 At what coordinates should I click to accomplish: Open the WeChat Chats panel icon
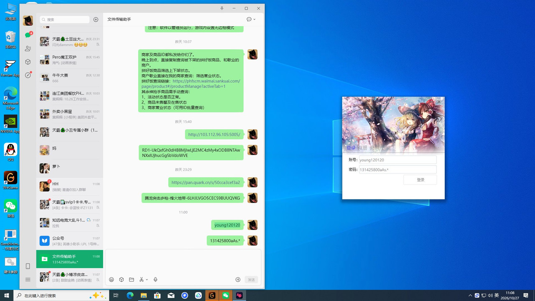[28, 35]
